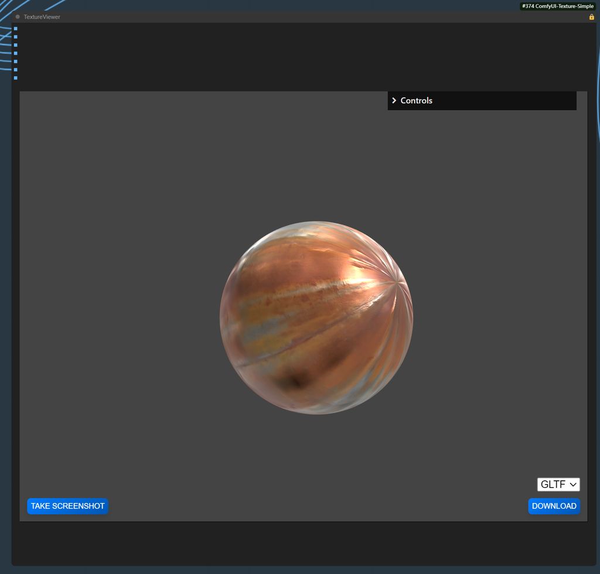This screenshot has height=574, width=600.
Task: Click the #374 ComfyUI-Texture-Simple badge
Action: click(557, 6)
